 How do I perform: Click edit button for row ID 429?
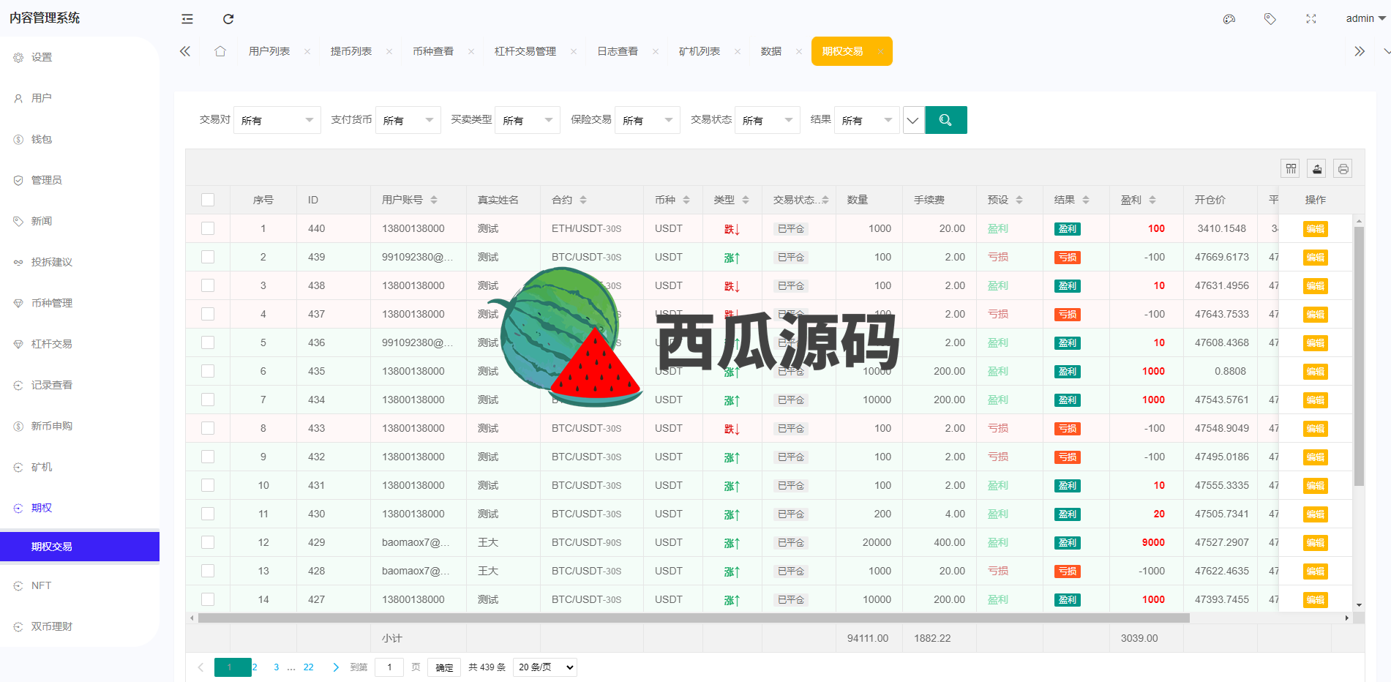(x=1316, y=543)
